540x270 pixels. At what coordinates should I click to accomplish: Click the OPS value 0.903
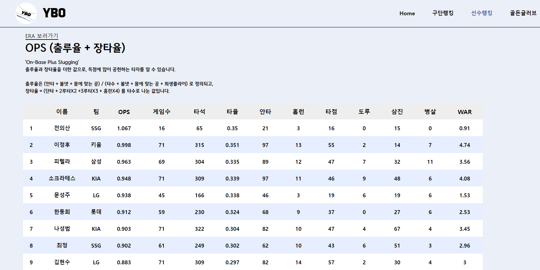[x=124, y=229]
